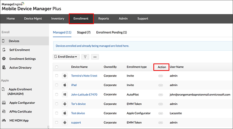Open action menu for John-Latitude E7470
This screenshot has width=233, height=129.
click(x=161, y=95)
